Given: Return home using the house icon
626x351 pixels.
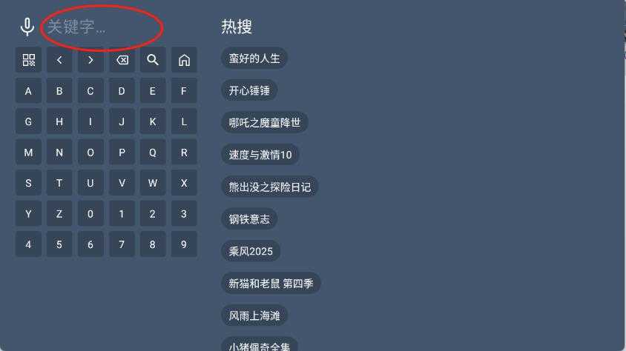Looking at the screenshot, I should [184, 60].
